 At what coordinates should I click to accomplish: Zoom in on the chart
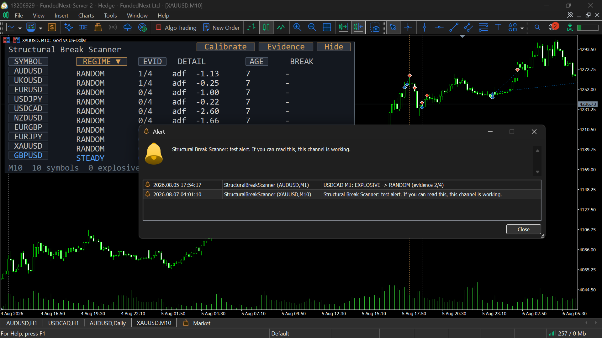pos(297,28)
